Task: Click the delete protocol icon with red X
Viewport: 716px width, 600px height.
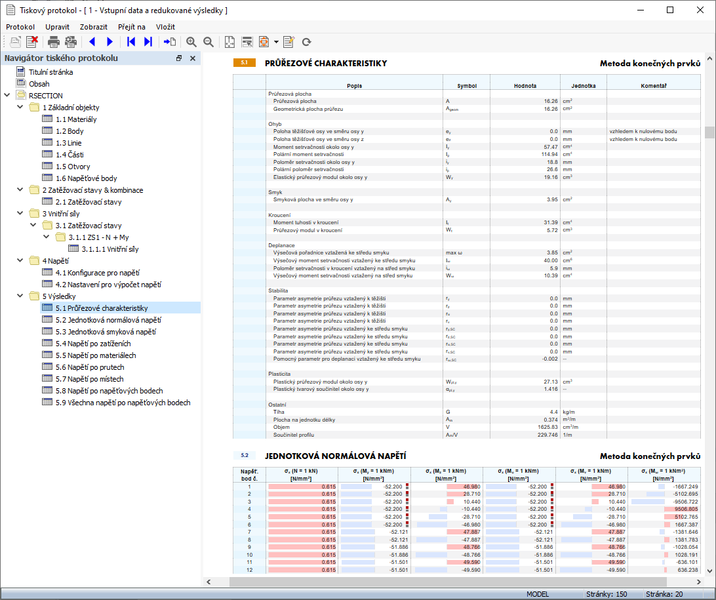Action: coord(31,42)
